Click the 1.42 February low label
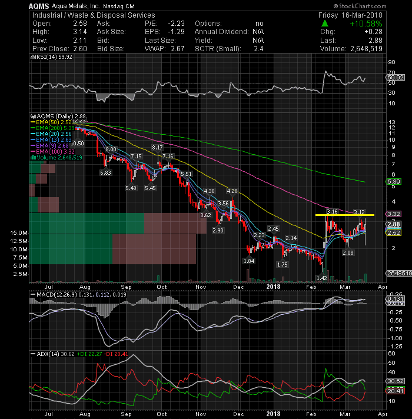The width and height of the screenshot is (412, 419). 322,278
